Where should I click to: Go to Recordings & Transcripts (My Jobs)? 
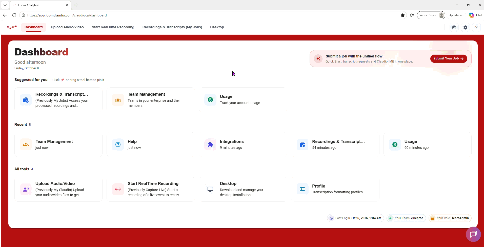[172, 27]
